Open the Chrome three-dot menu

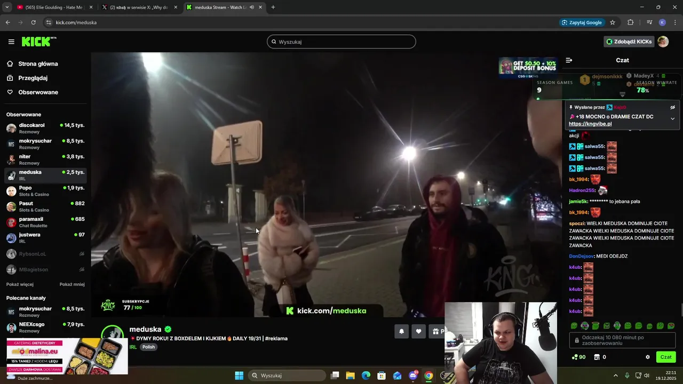click(675, 22)
